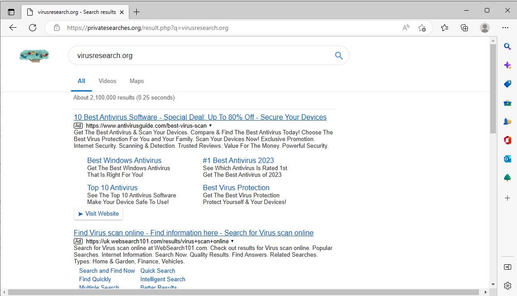Open Intelligent Search link

[x=163, y=279]
